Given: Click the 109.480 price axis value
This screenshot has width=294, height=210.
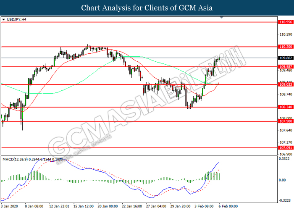Looking at the screenshot, I should 286,70.
